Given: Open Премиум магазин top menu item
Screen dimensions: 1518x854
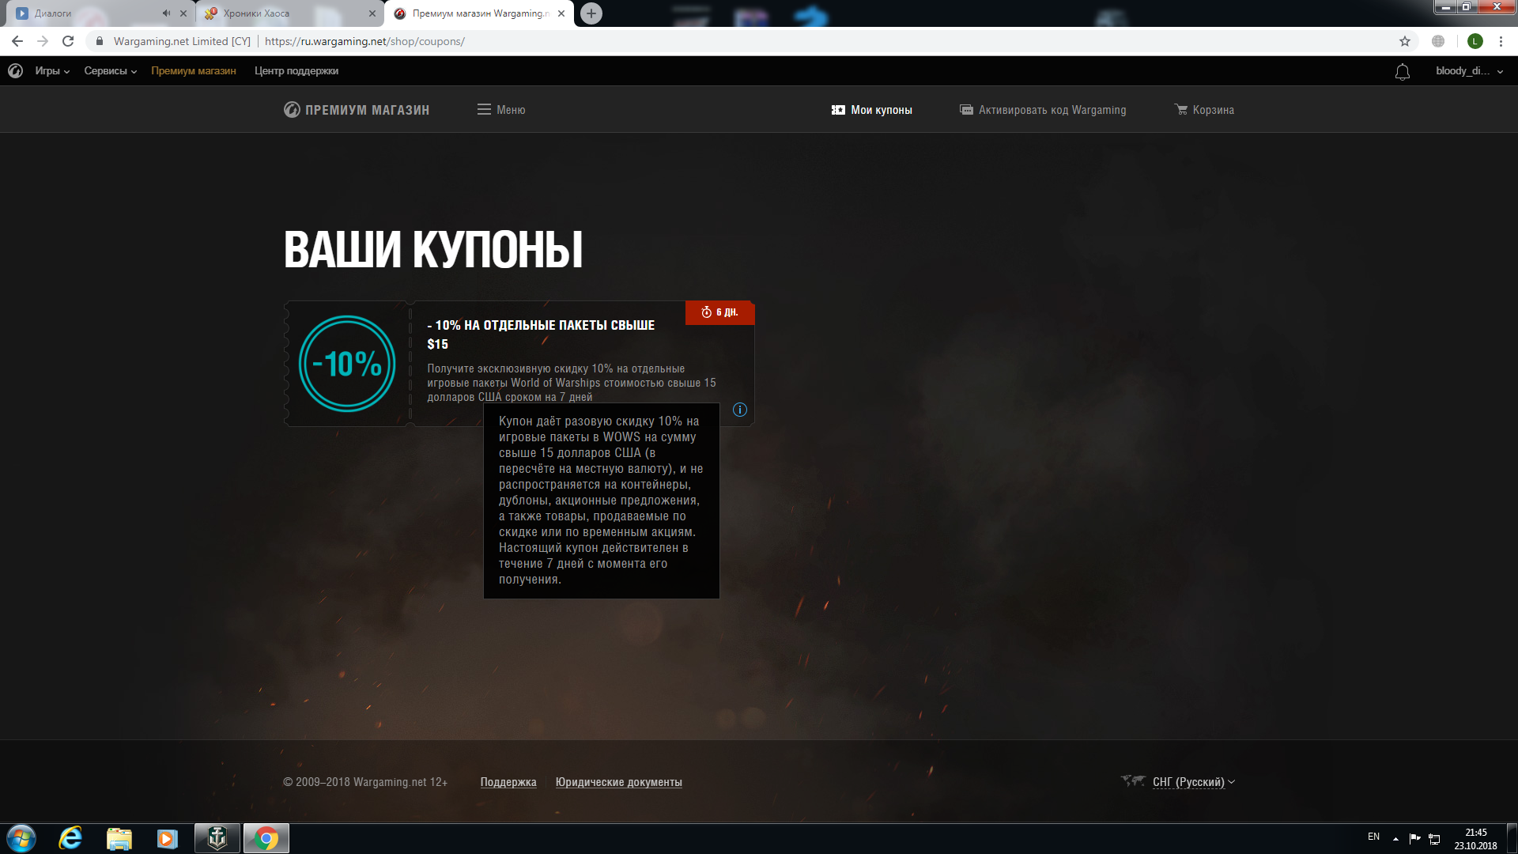Looking at the screenshot, I should point(194,71).
